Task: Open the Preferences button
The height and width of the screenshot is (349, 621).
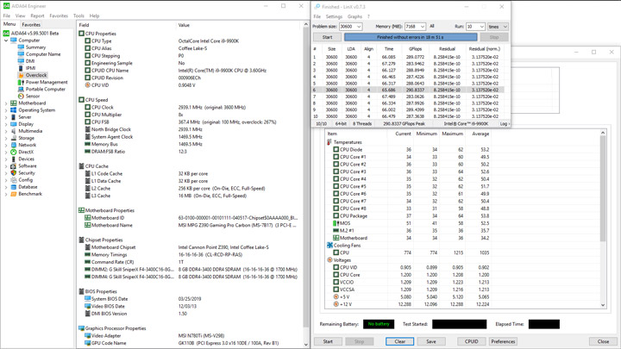Action: click(503, 341)
